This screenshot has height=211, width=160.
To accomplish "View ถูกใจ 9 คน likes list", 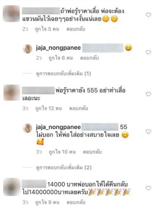I will [x=47, y=202].
